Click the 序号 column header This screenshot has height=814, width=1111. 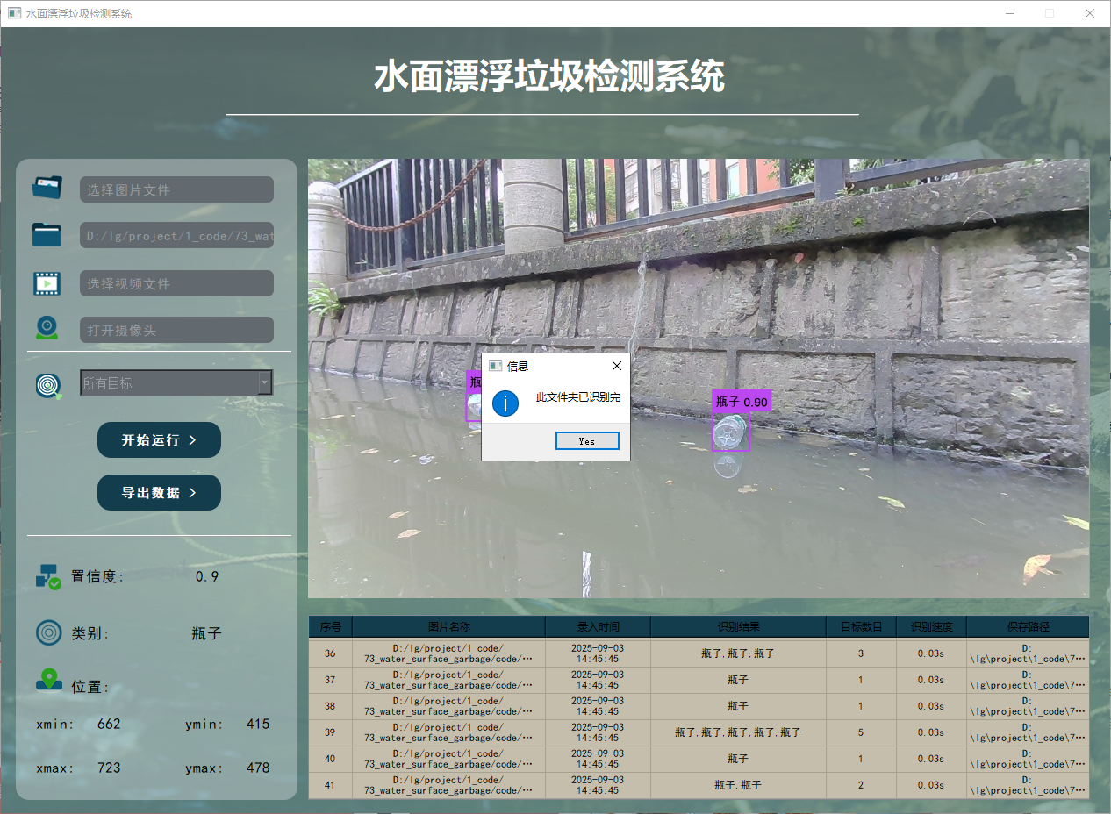(x=330, y=627)
